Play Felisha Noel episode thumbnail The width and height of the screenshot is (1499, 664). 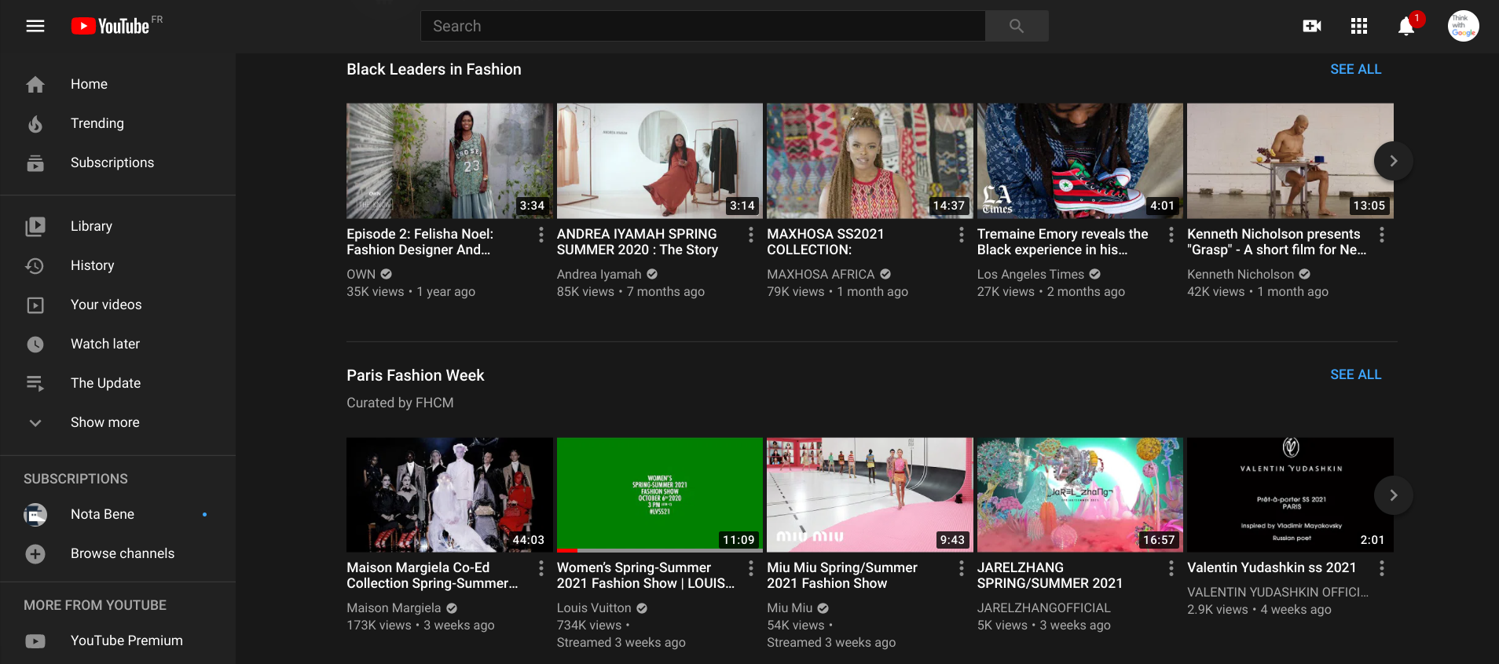449,161
